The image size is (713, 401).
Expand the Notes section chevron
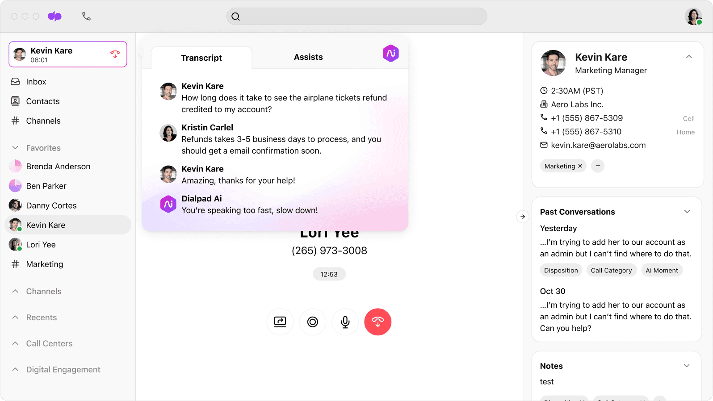[x=687, y=366]
